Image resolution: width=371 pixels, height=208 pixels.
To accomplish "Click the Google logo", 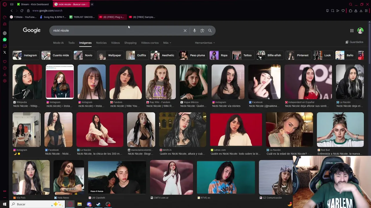I will click(32, 30).
